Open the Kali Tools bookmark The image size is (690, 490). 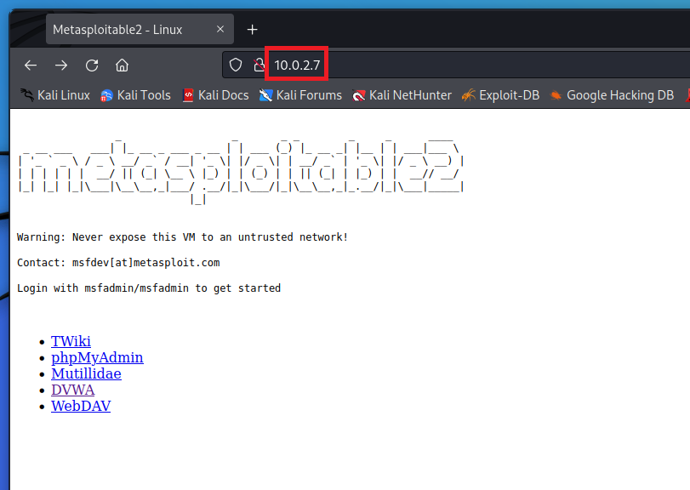[x=135, y=95]
